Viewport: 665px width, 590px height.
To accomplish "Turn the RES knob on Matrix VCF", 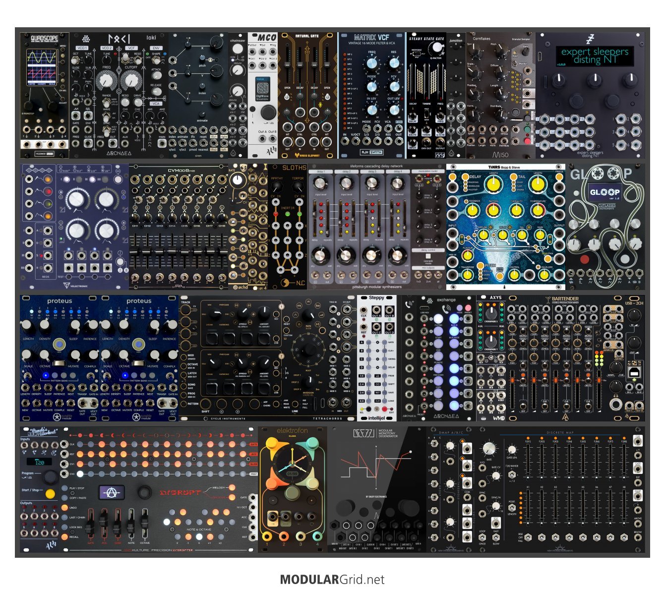I will [x=394, y=63].
